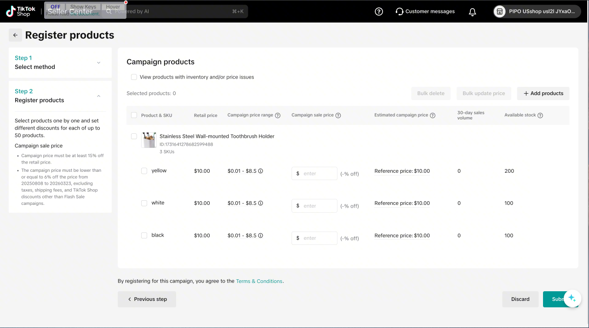This screenshot has height=328, width=589.
Task: Click the Campaign price range help icon
Action: tap(278, 115)
